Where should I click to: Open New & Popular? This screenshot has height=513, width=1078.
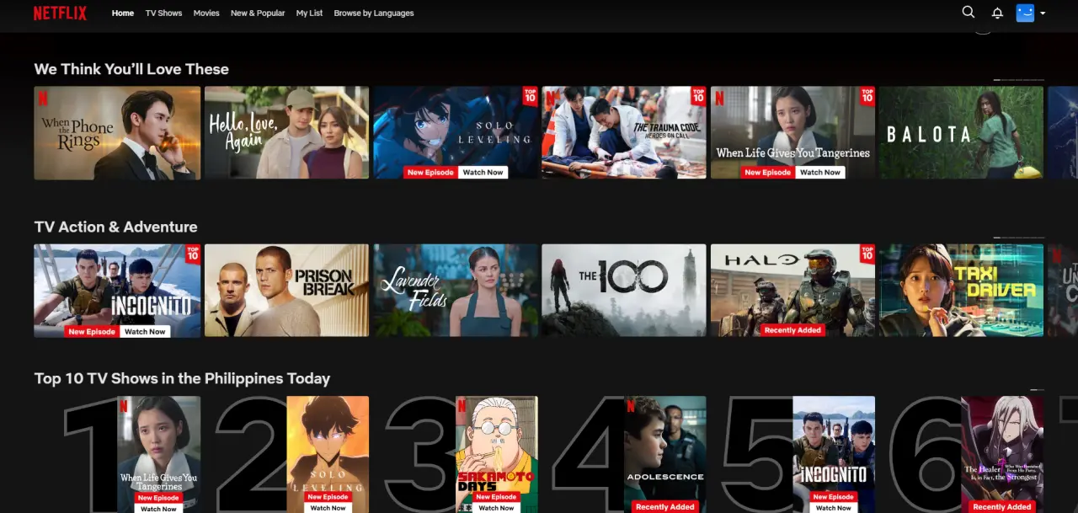(258, 13)
